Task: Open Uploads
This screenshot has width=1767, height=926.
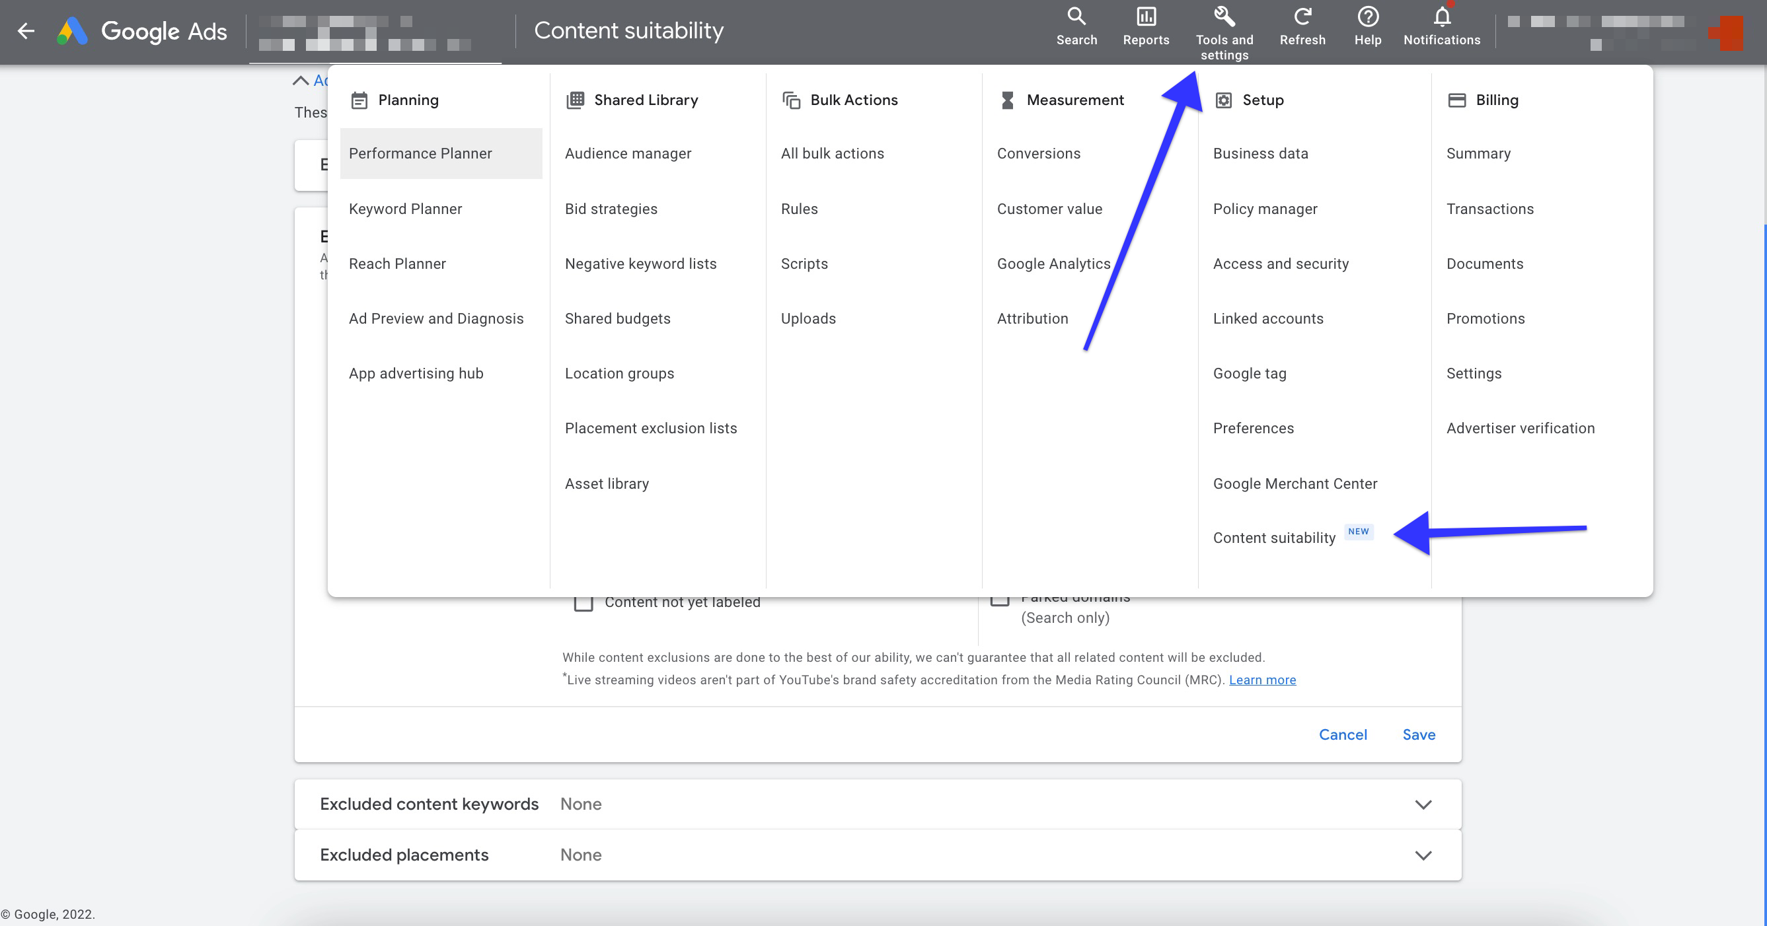Action: pyautogui.click(x=808, y=319)
